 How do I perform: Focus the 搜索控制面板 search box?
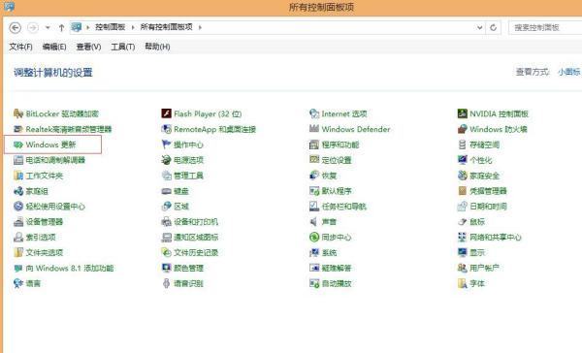[x=545, y=27]
